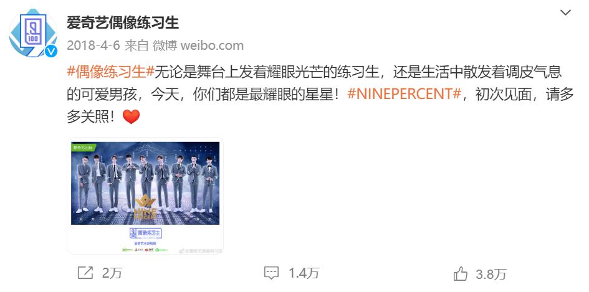Like the post with thumbs-up icon
The height and width of the screenshot is (292, 589).
[x=460, y=273]
